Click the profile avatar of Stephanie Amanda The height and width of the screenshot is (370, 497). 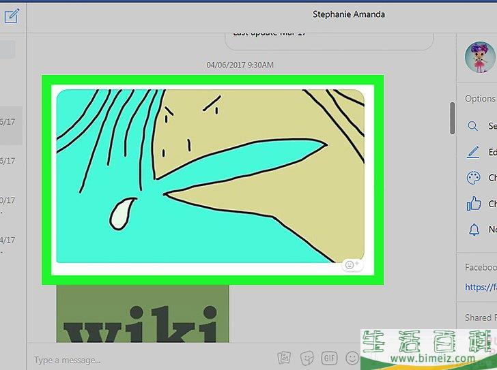pos(480,57)
